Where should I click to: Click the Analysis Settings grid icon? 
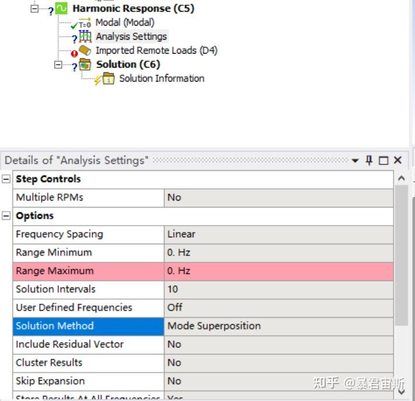tap(85, 37)
